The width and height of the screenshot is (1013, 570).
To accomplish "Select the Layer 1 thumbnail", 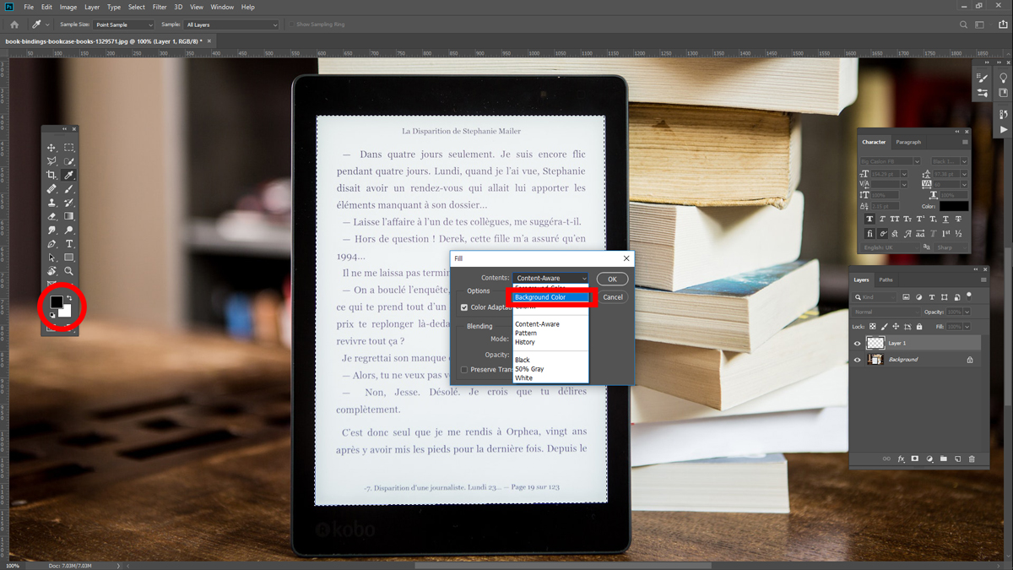I will [875, 344].
